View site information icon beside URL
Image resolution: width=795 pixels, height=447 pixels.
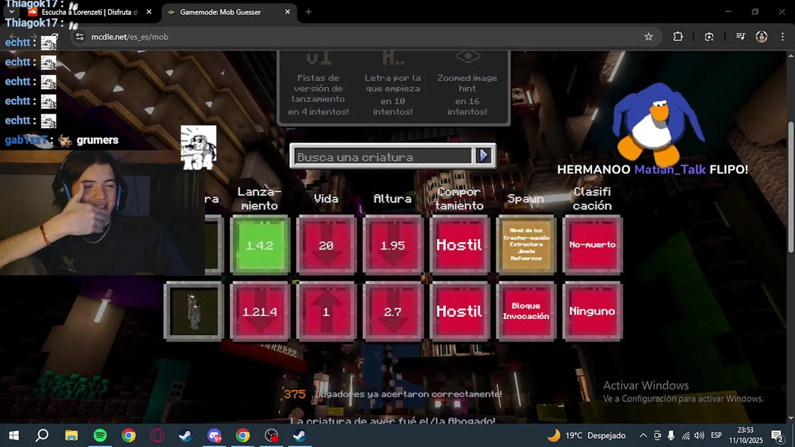79,37
